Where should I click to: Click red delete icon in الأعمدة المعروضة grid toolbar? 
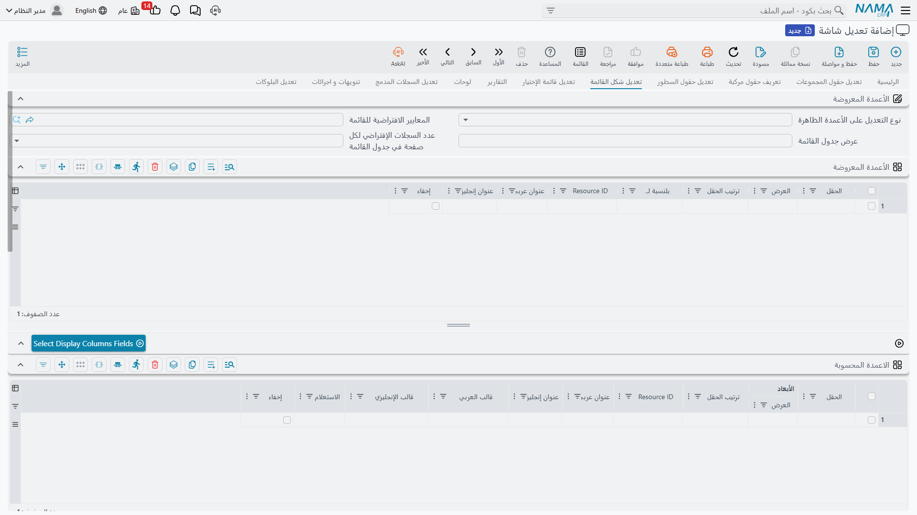(x=155, y=167)
